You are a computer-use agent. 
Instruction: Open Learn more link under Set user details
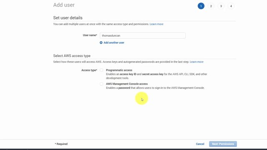156,24
